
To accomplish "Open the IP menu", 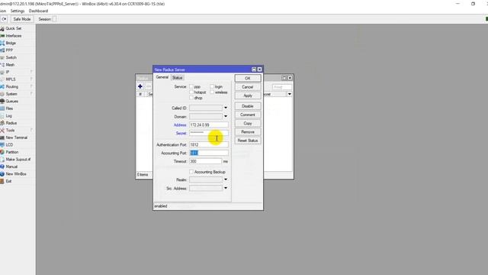I will (8, 72).
